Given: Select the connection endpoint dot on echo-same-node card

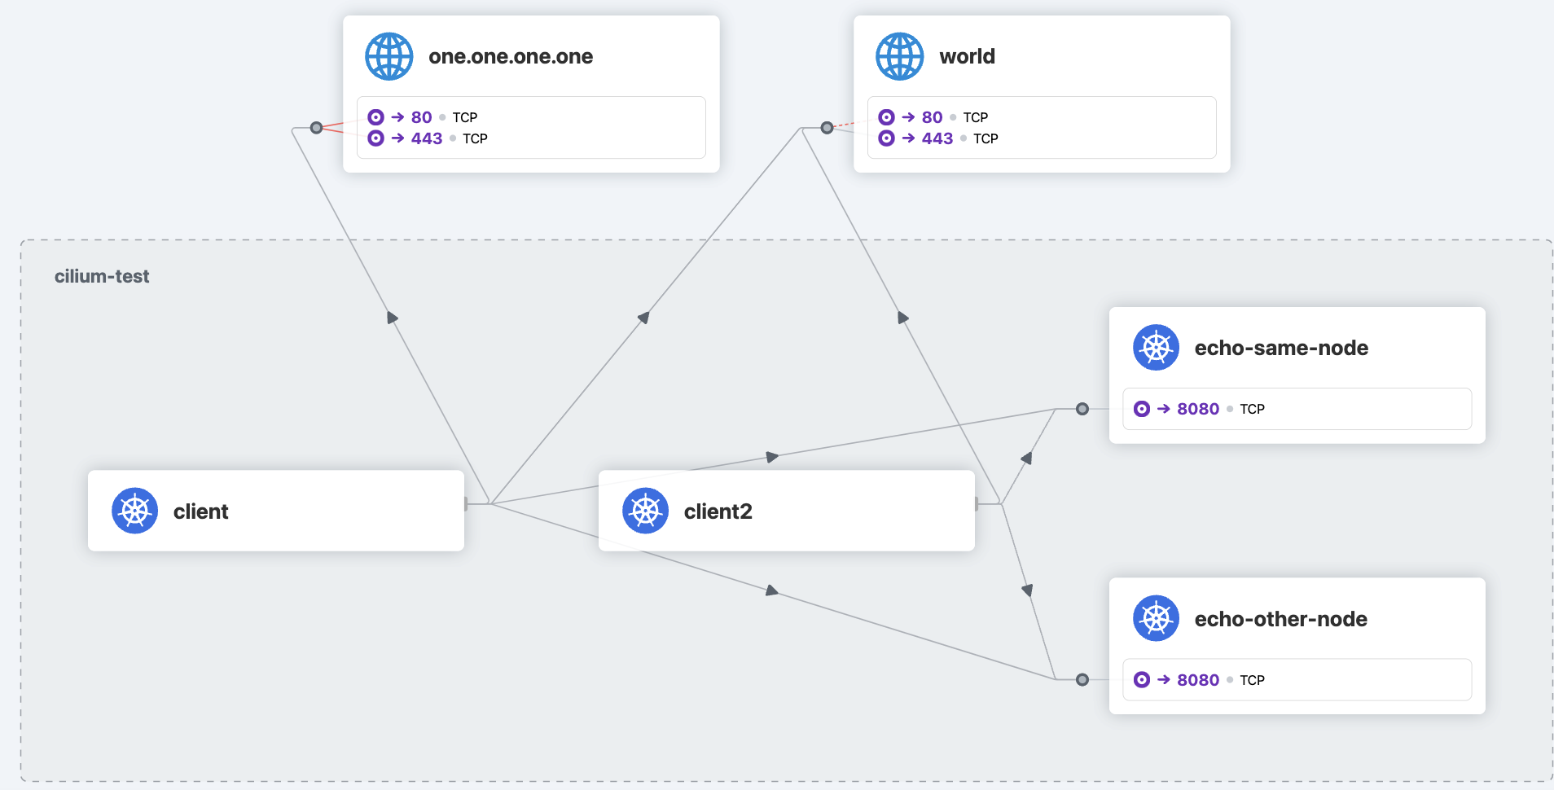Looking at the screenshot, I should tap(1082, 409).
